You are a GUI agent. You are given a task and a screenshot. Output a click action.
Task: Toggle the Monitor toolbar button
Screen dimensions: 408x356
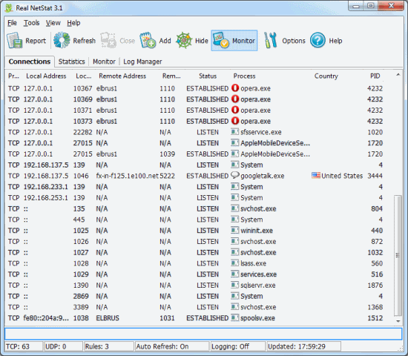pyautogui.click(x=234, y=40)
